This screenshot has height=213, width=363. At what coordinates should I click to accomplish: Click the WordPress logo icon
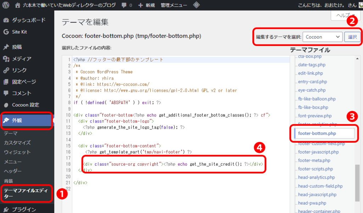pos(6,5)
